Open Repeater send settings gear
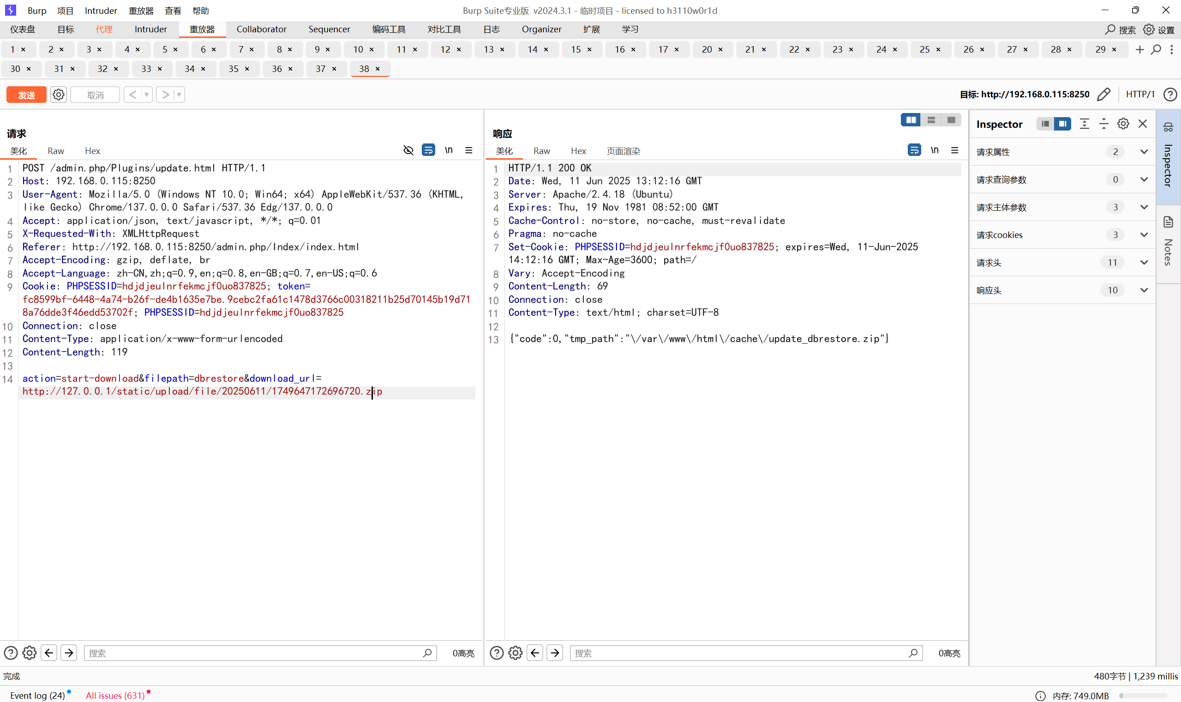 (58, 95)
